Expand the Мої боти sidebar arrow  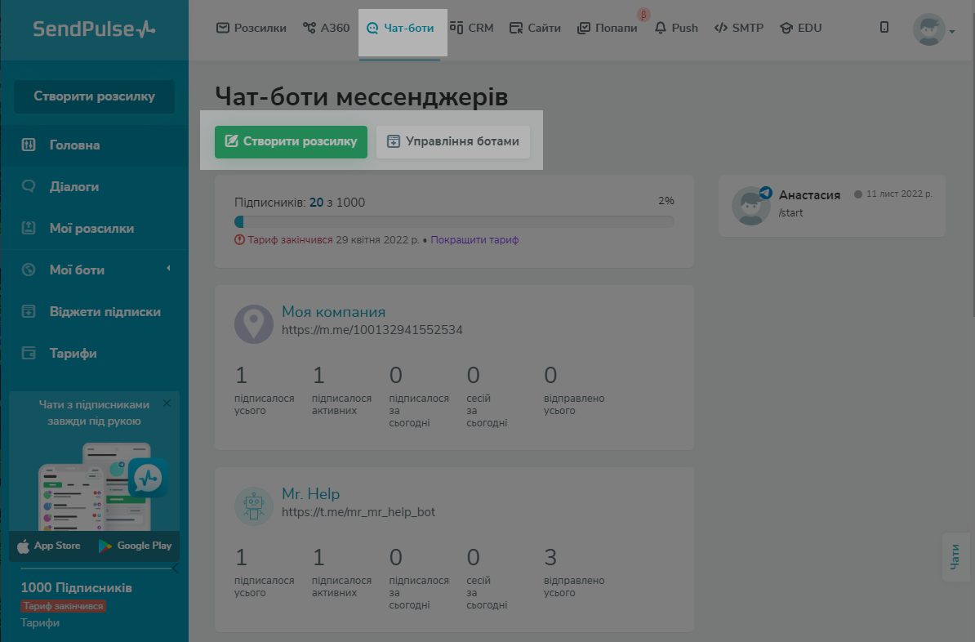(168, 269)
